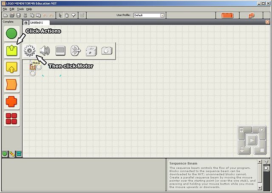Open the green Common palette circle

(x=11, y=34)
